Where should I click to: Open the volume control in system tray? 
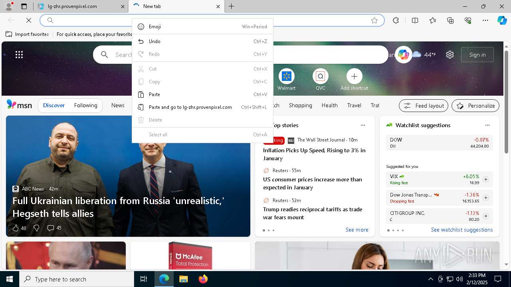[x=459, y=279]
